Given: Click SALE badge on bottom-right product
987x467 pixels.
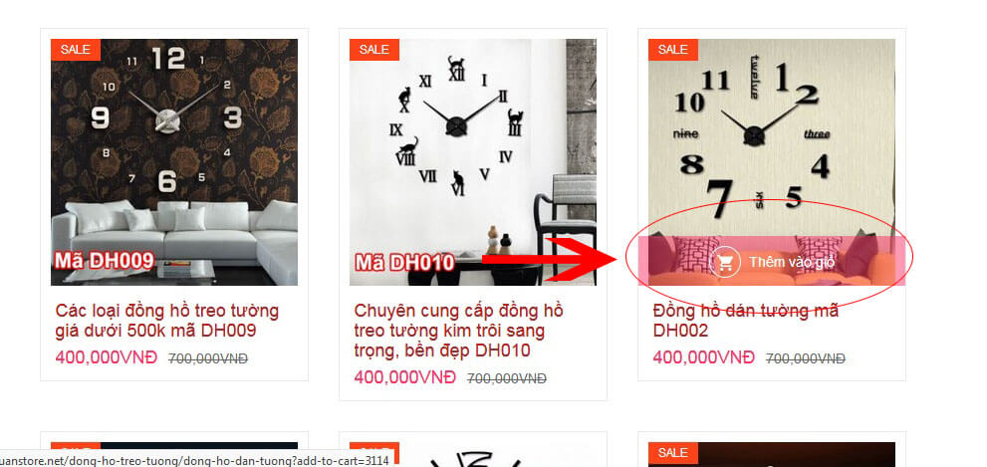Looking at the screenshot, I should [673, 452].
